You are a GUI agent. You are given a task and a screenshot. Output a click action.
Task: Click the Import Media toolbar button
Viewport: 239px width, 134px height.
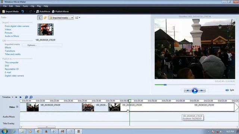tap(10, 12)
